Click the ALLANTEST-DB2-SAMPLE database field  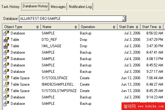72,19
